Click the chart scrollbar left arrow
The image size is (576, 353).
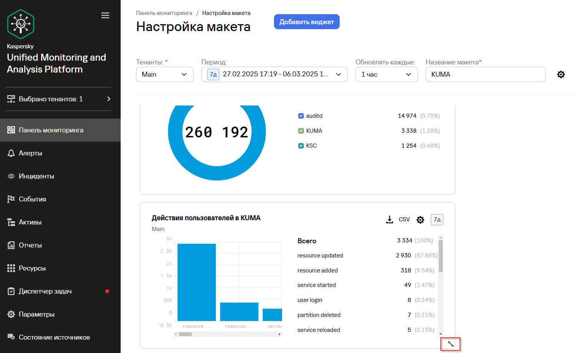176,334
